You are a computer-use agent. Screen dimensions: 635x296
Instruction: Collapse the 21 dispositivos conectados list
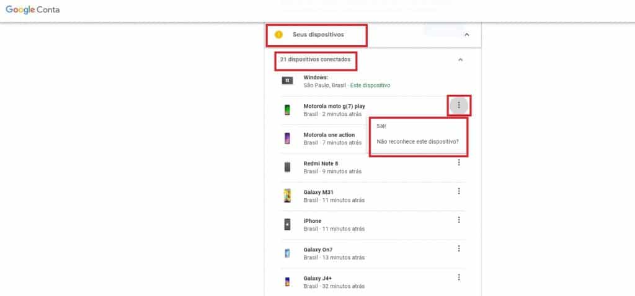click(x=460, y=60)
